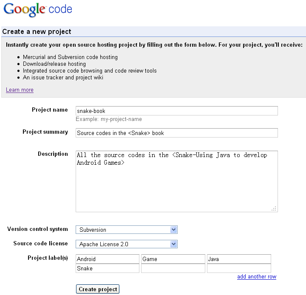
Task: Click the Apache License dropdown arrow
Action: pos(173,244)
